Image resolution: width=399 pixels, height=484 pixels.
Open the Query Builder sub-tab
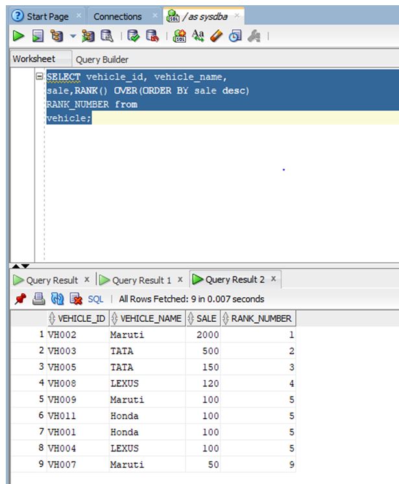pyautogui.click(x=102, y=60)
